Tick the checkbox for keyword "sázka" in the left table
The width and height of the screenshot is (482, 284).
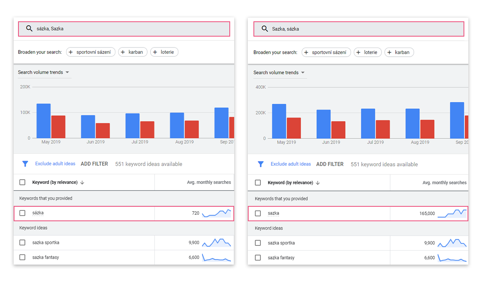(22, 213)
